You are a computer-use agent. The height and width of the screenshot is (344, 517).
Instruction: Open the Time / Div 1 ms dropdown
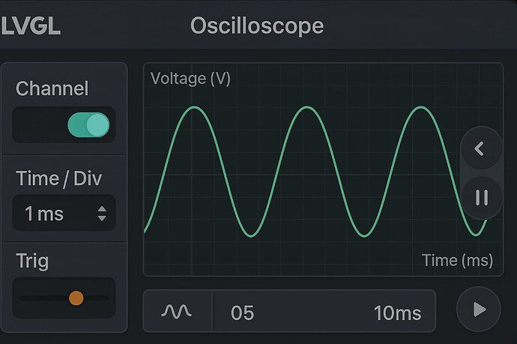point(64,214)
